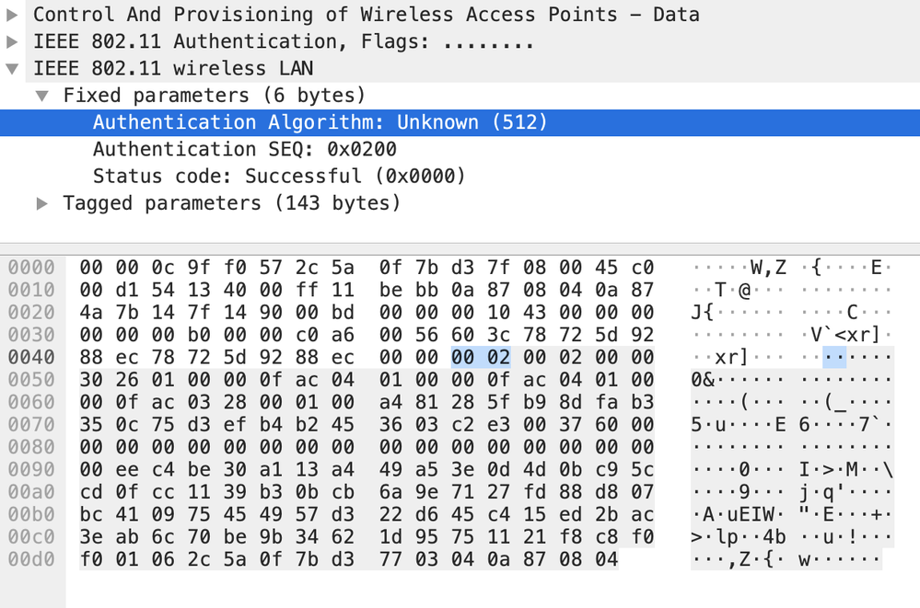The image size is (920, 608).
Task: Select the IEEE 802.11 Authentication, Flags row
Action: pyautogui.click(x=284, y=41)
